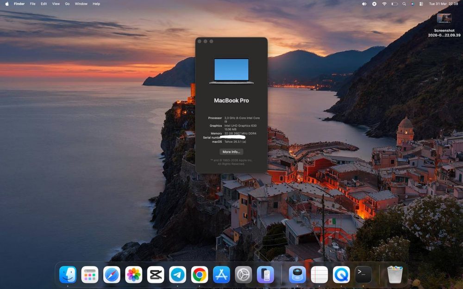
Task: Click the date and time in menu bar
Action: point(443,4)
